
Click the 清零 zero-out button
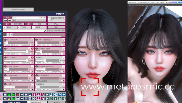point(56,27)
